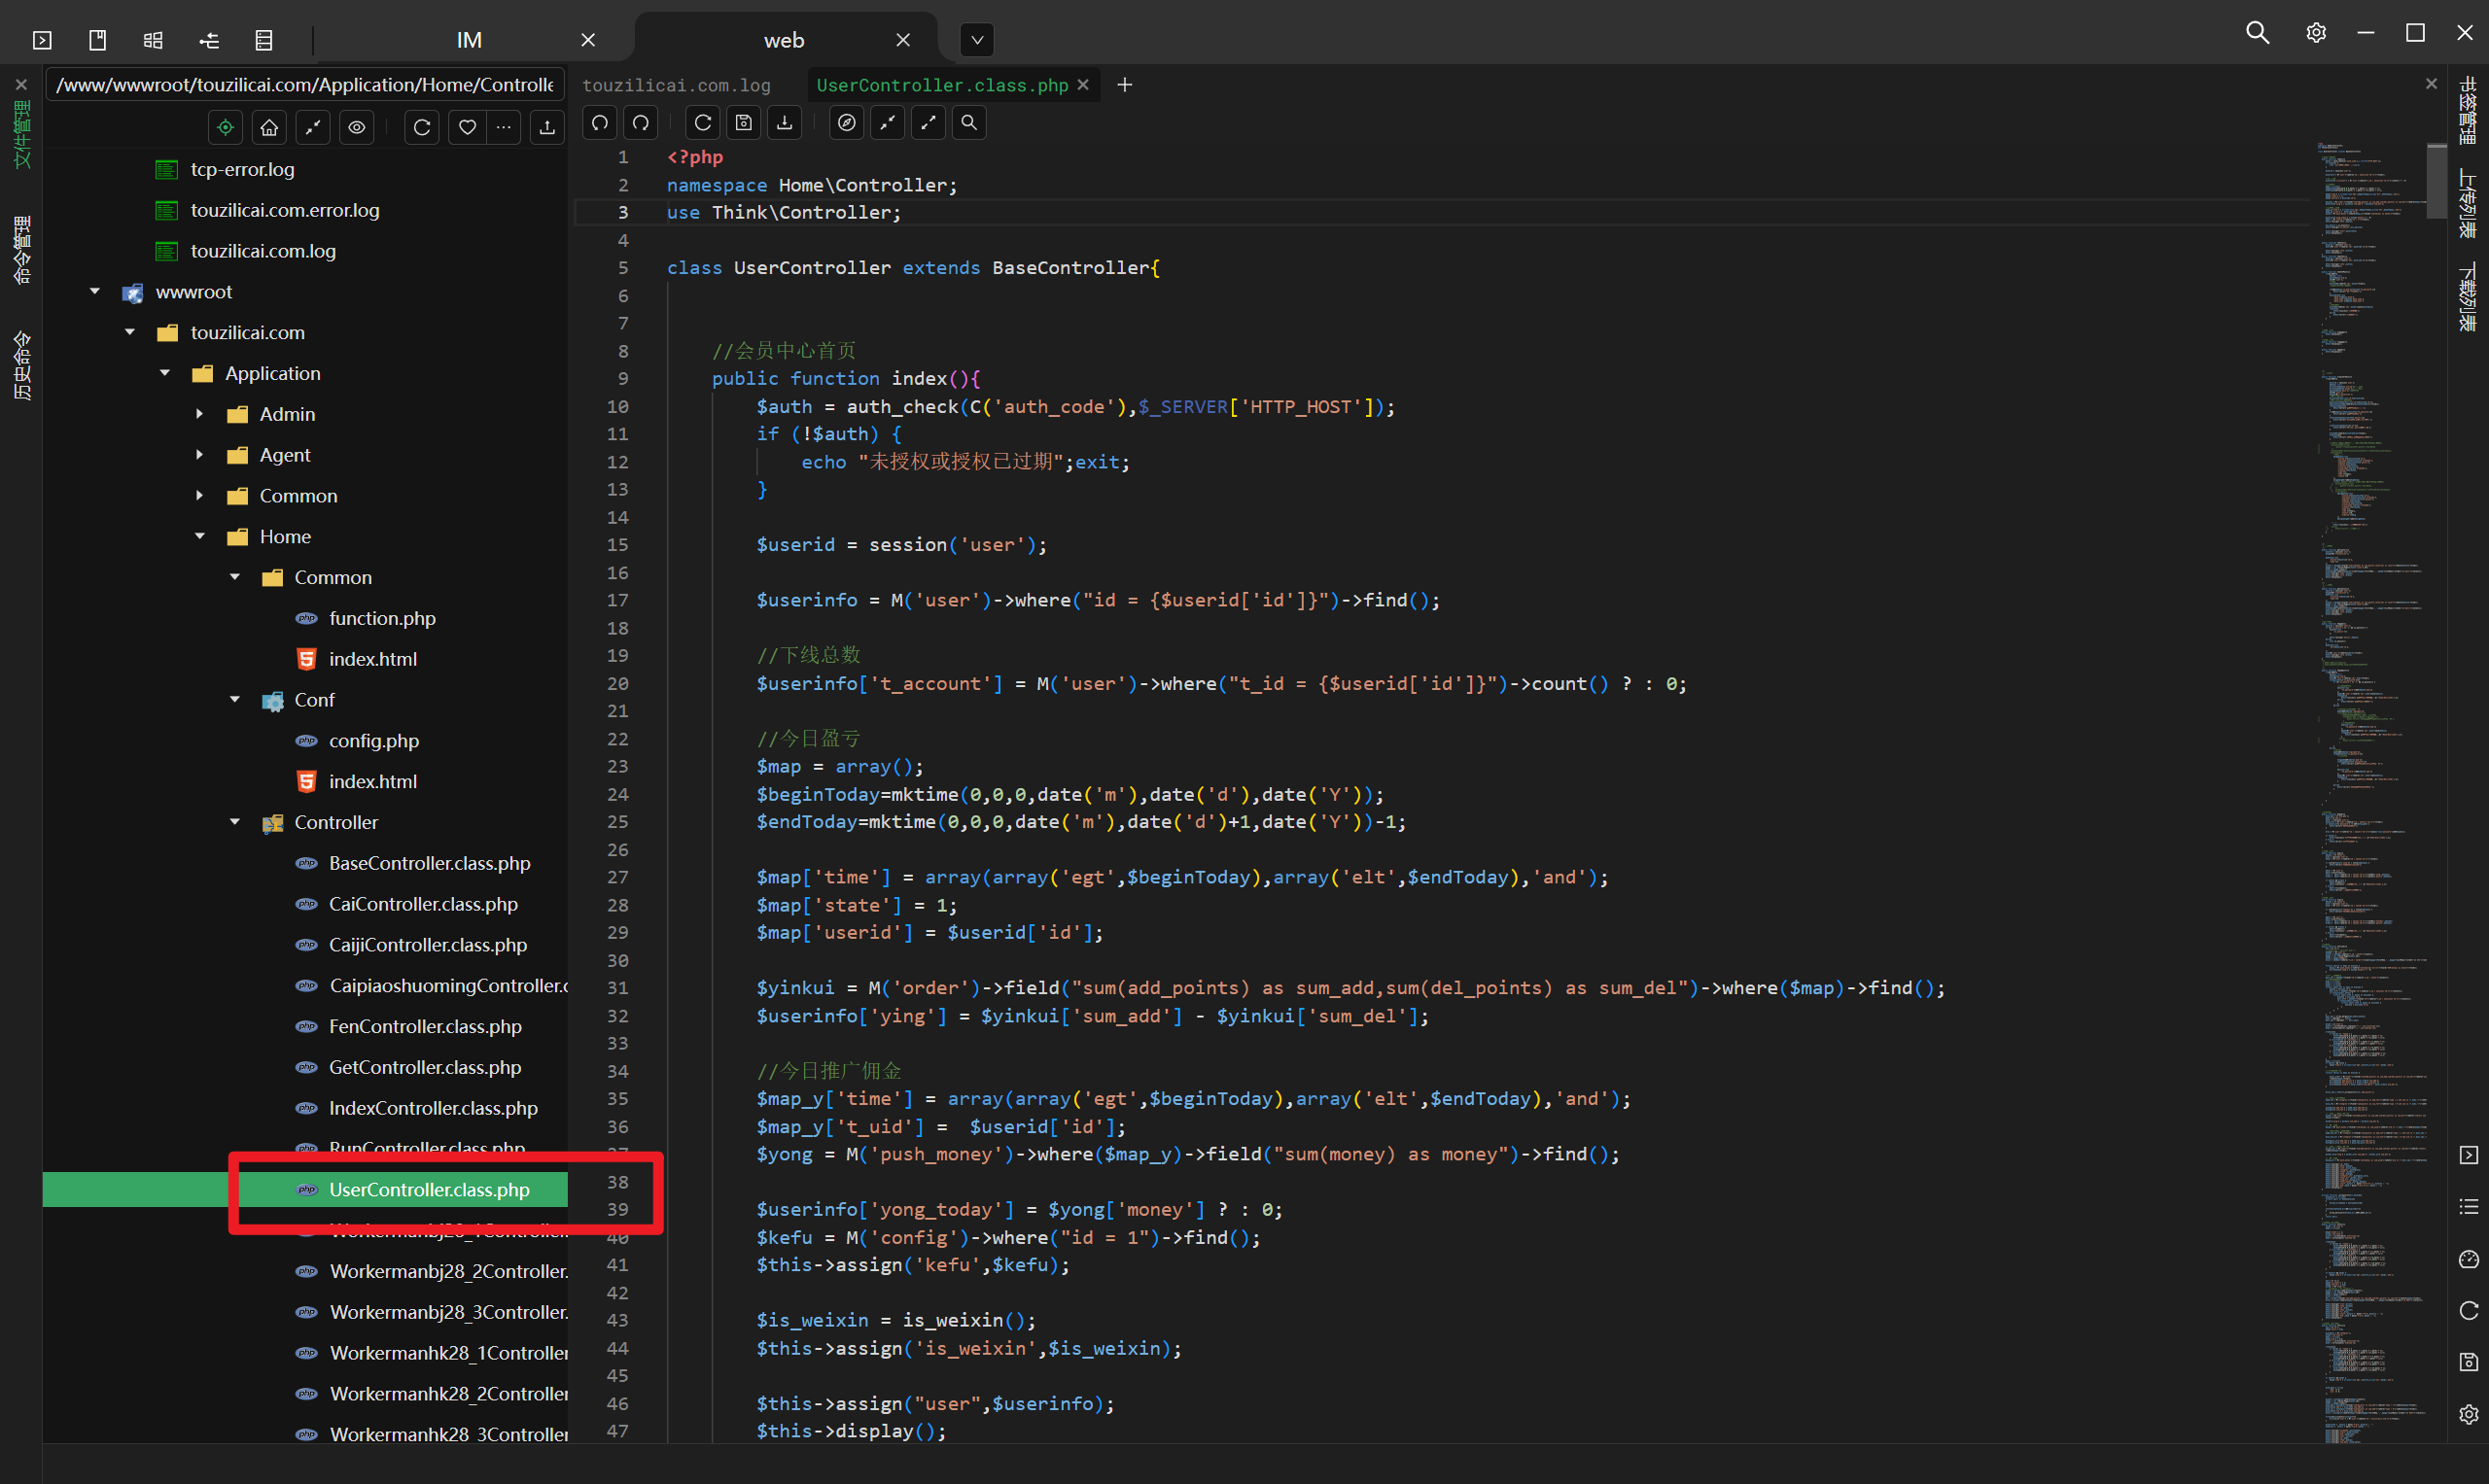The image size is (2489, 1484).
Task: Open 历史命令 side panel tab
Action: 21,366
